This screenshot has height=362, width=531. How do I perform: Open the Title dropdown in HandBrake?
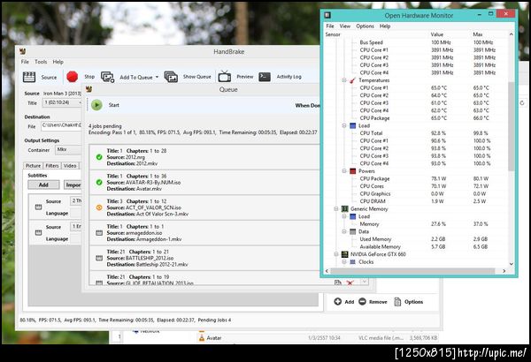point(63,102)
